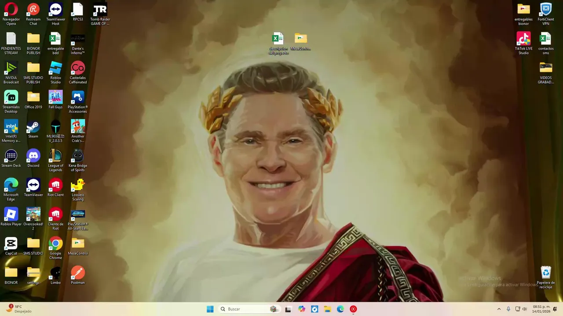Select the Restream Chat shortcut
The image size is (563, 316).
click(33, 14)
